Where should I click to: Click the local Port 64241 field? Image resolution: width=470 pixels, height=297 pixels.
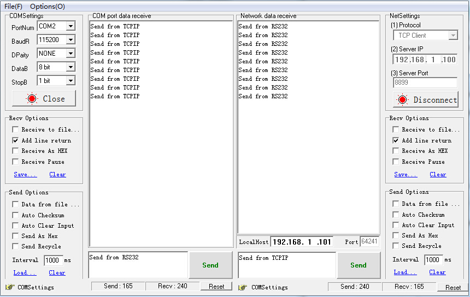coord(369,241)
